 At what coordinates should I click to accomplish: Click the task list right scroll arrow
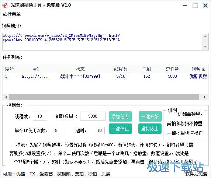point(204,97)
